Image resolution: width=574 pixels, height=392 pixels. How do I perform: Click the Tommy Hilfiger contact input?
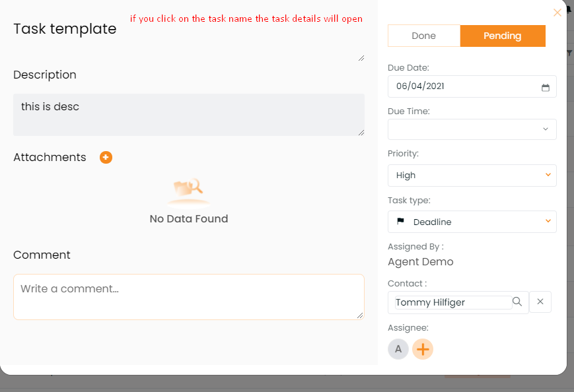[453, 302]
